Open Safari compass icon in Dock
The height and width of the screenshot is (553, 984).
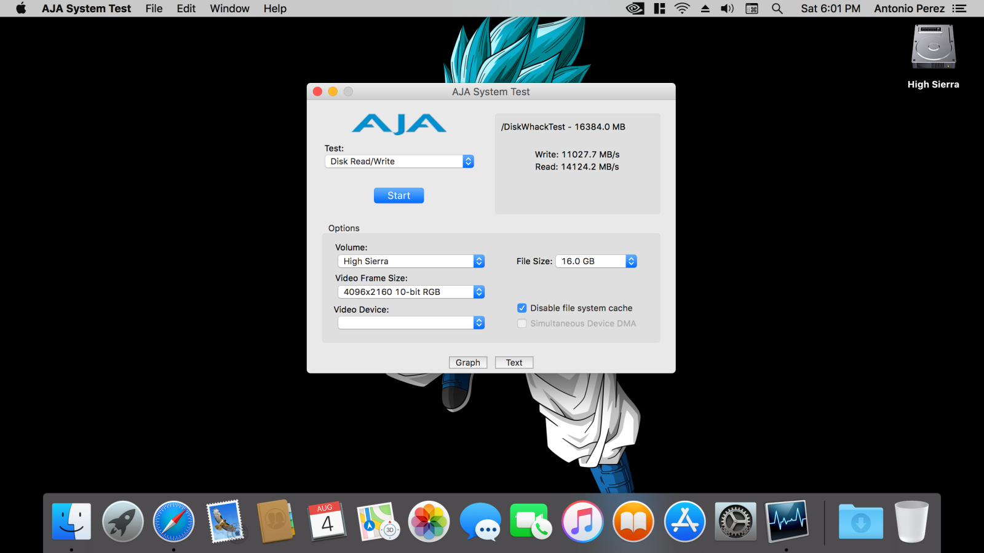(173, 522)
